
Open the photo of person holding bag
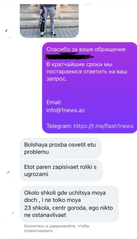point(49,21)
